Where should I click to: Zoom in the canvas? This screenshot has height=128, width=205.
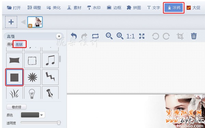click(120, 36)
